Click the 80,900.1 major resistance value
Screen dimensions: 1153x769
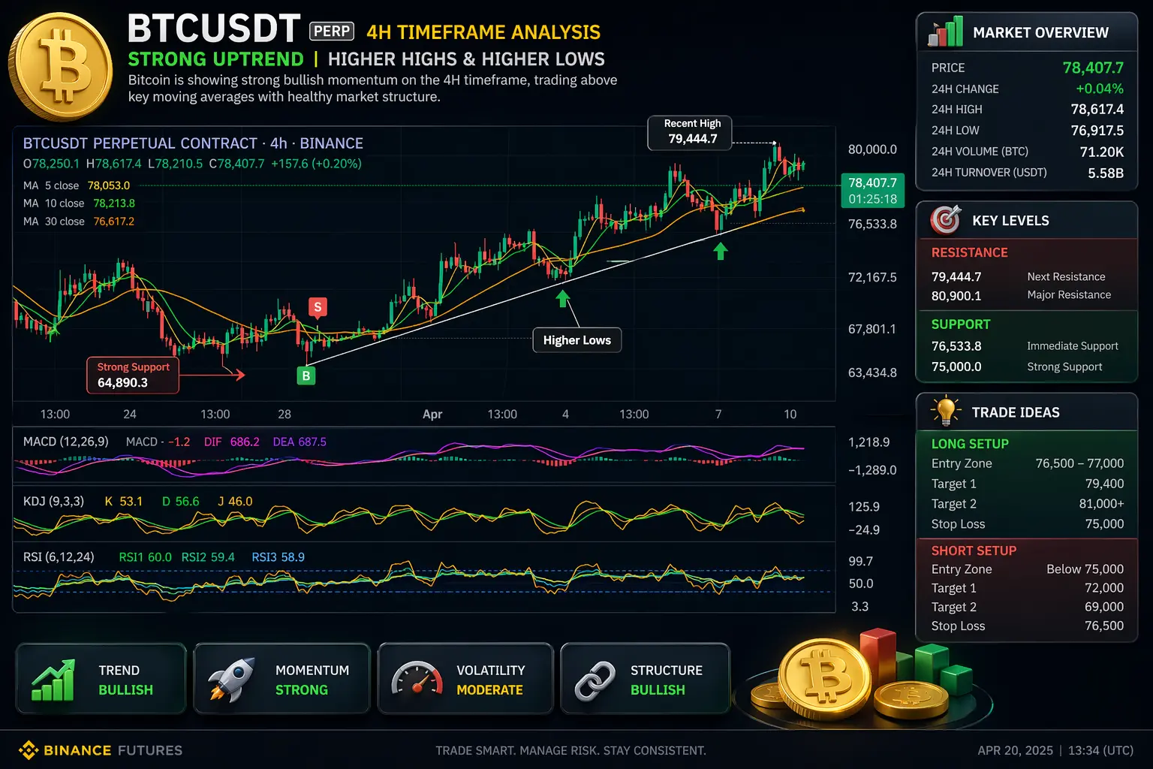[956, 296]
